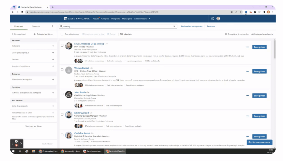Click the Windows Start button

coord(13,151)
